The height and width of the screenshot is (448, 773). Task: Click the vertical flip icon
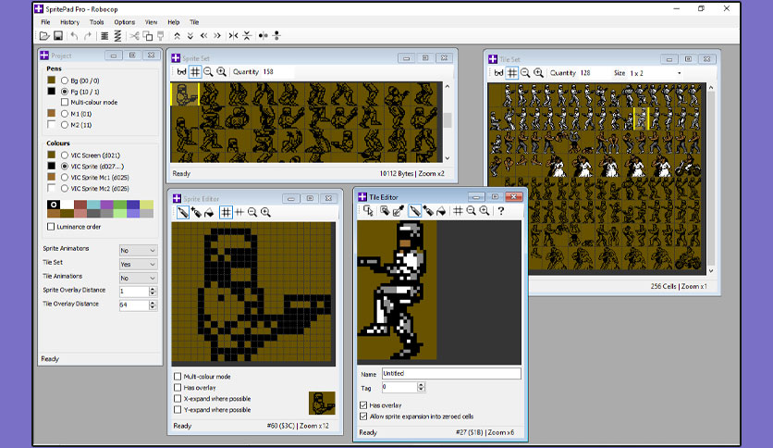[x=247, y=35]
